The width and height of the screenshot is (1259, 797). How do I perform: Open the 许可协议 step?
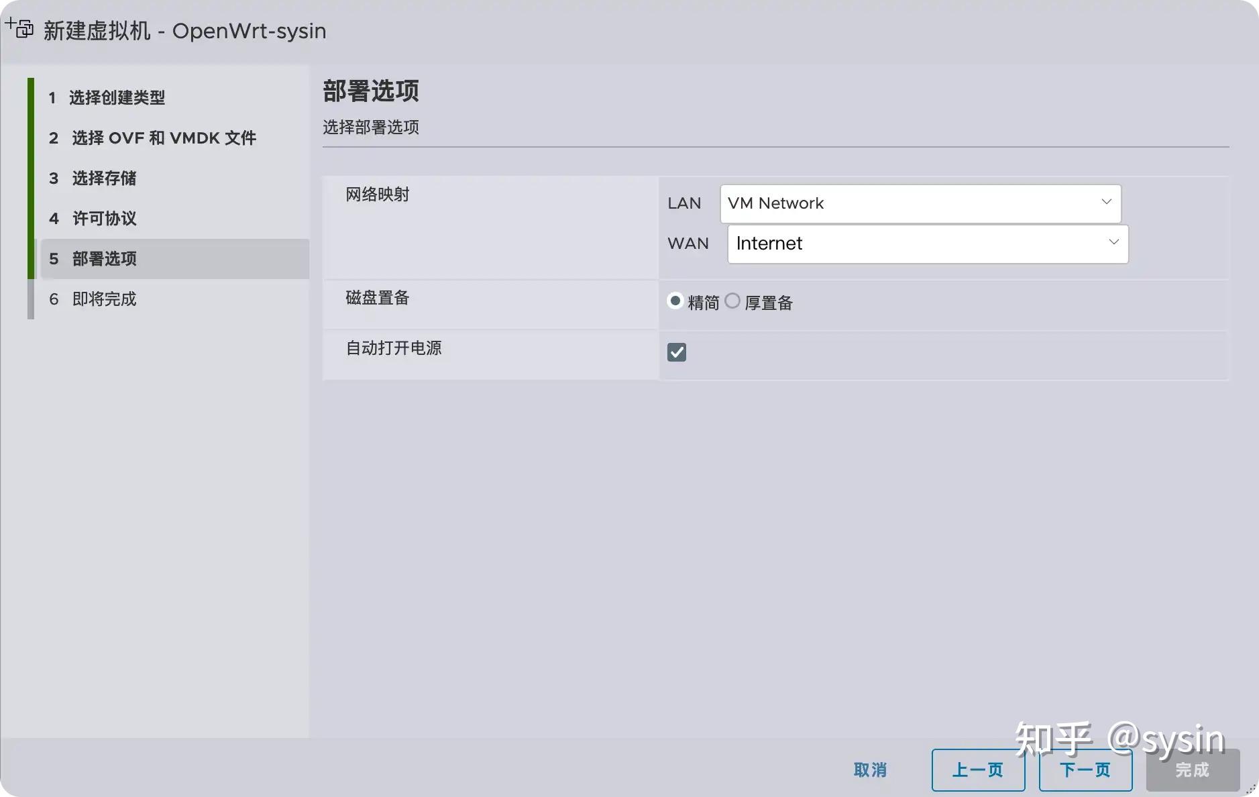104,218
